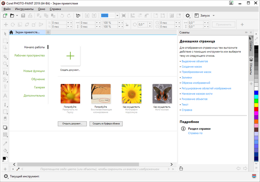Click the Создать из буфера обмена button

pos(105,123)
